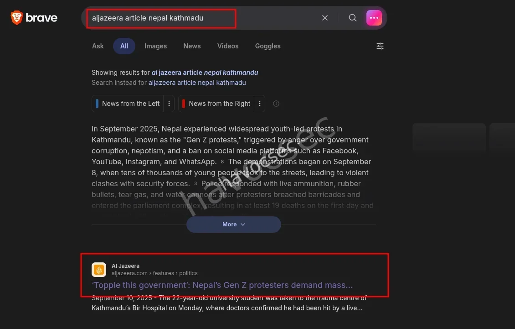The width and height of the screenshot is (515, 329).
Task: Select the Goggles tab
Action: (x=268, y=46)
